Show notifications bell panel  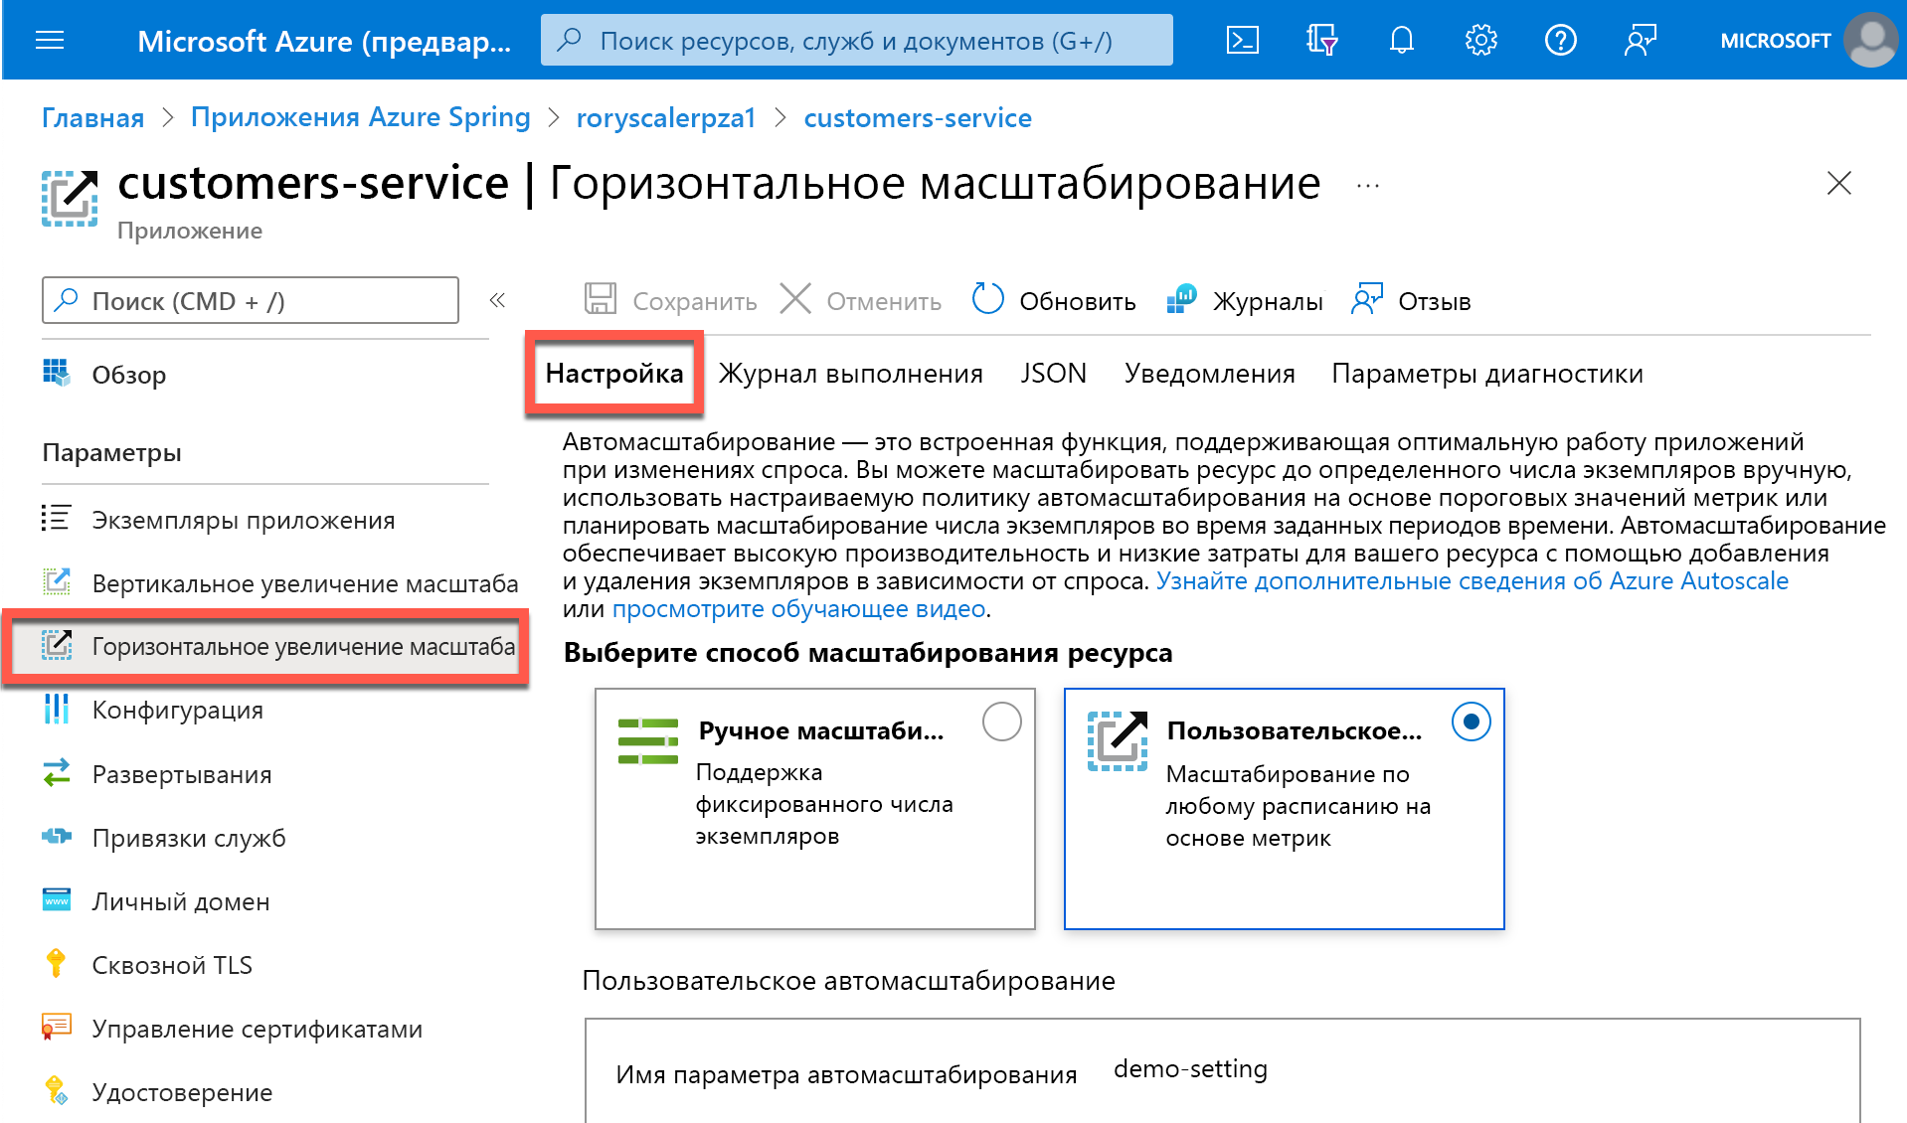[x=1401, y=41]
